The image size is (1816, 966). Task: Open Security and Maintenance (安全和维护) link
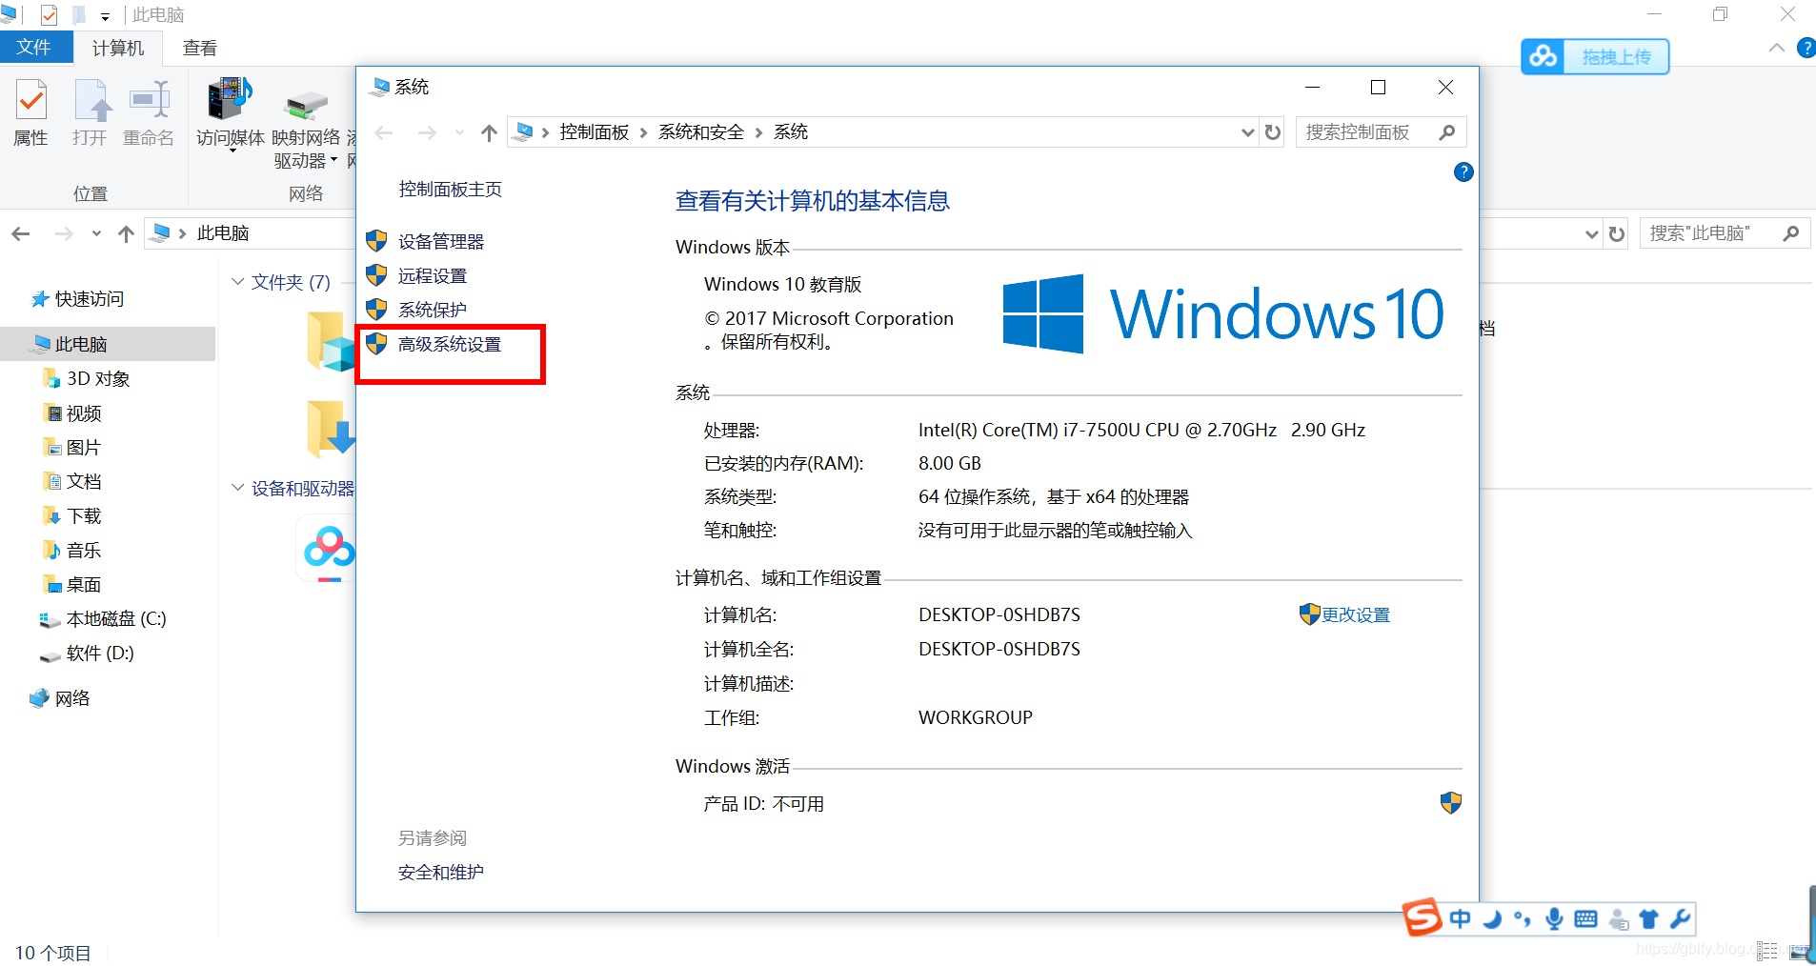[440, 872]
